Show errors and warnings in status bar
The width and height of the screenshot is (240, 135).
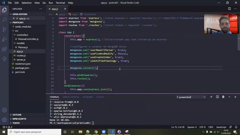pyautogui.click(x=7, y=127)
